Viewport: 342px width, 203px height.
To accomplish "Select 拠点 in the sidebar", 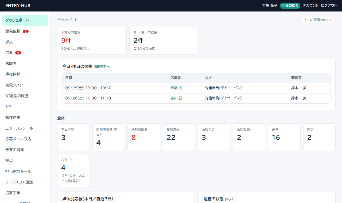I will point(25,161).
